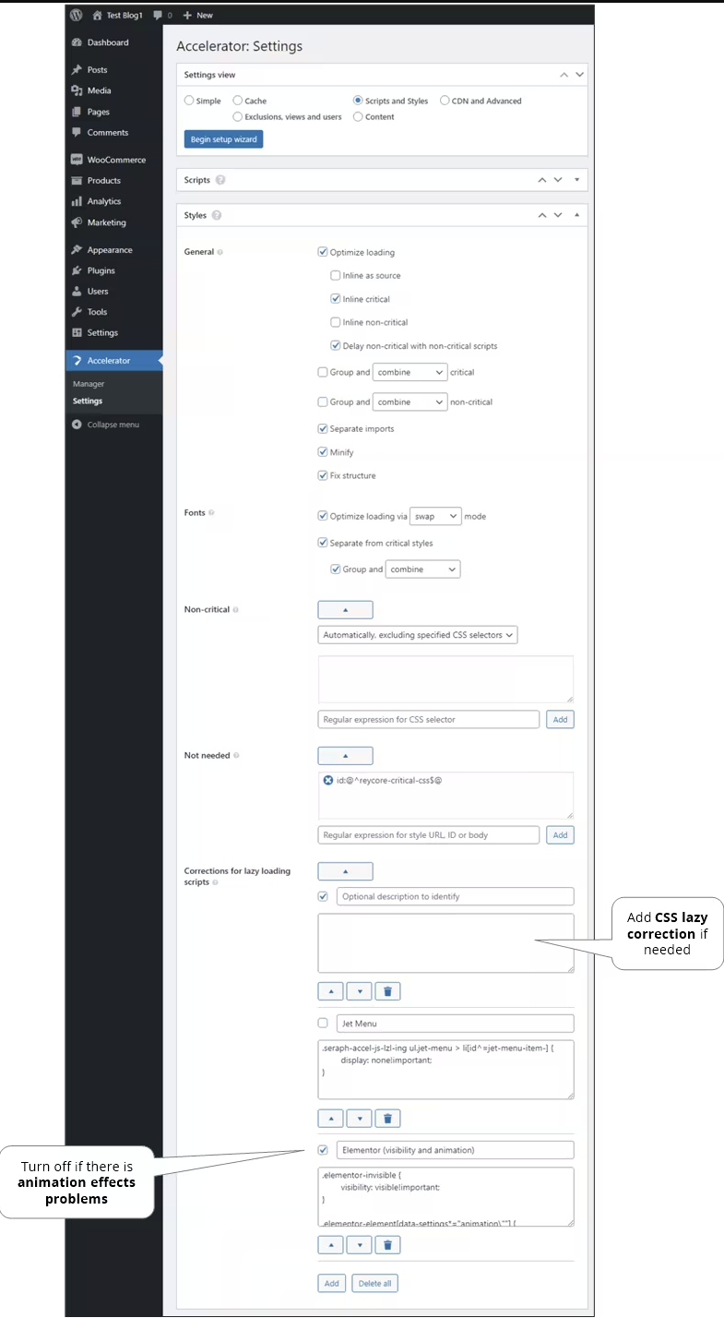724x1318 pixels.
Task: Open the comments bubble in admin bar
Action: point(161,15)
